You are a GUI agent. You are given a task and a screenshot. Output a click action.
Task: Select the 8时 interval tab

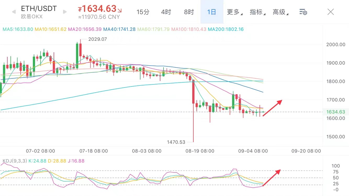[x=189, y=12]
